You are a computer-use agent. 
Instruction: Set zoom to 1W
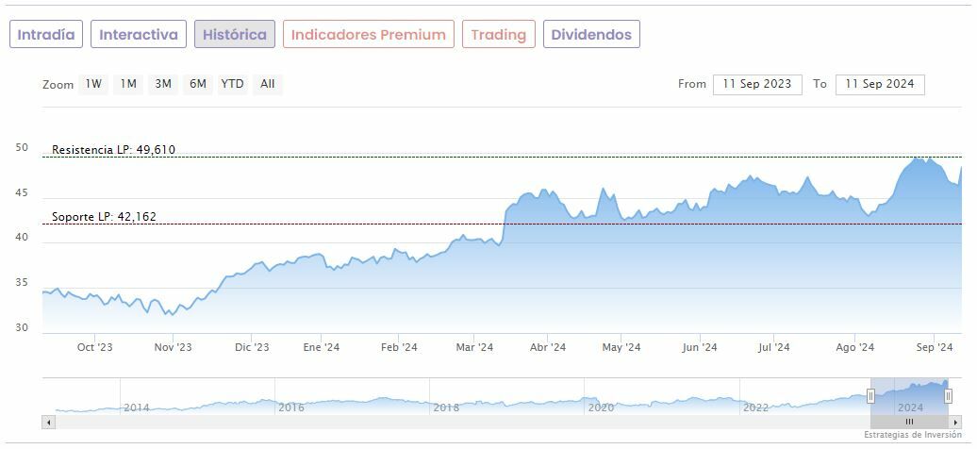coord(93,84)
